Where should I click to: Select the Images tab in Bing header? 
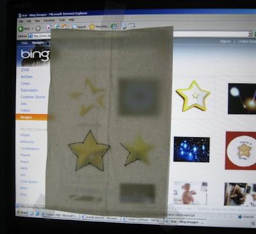click(x=38, y=43)
